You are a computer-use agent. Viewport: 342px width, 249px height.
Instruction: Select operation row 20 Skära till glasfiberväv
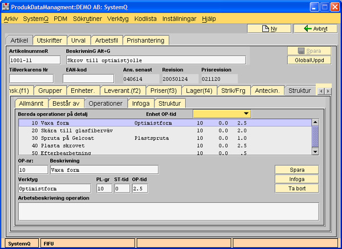(x=165, y=131)
